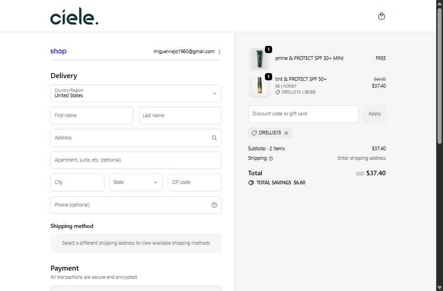Screen dimensions: 443x291
Task: Click the shipping methods notice message
Action: [x=136, y=243]
